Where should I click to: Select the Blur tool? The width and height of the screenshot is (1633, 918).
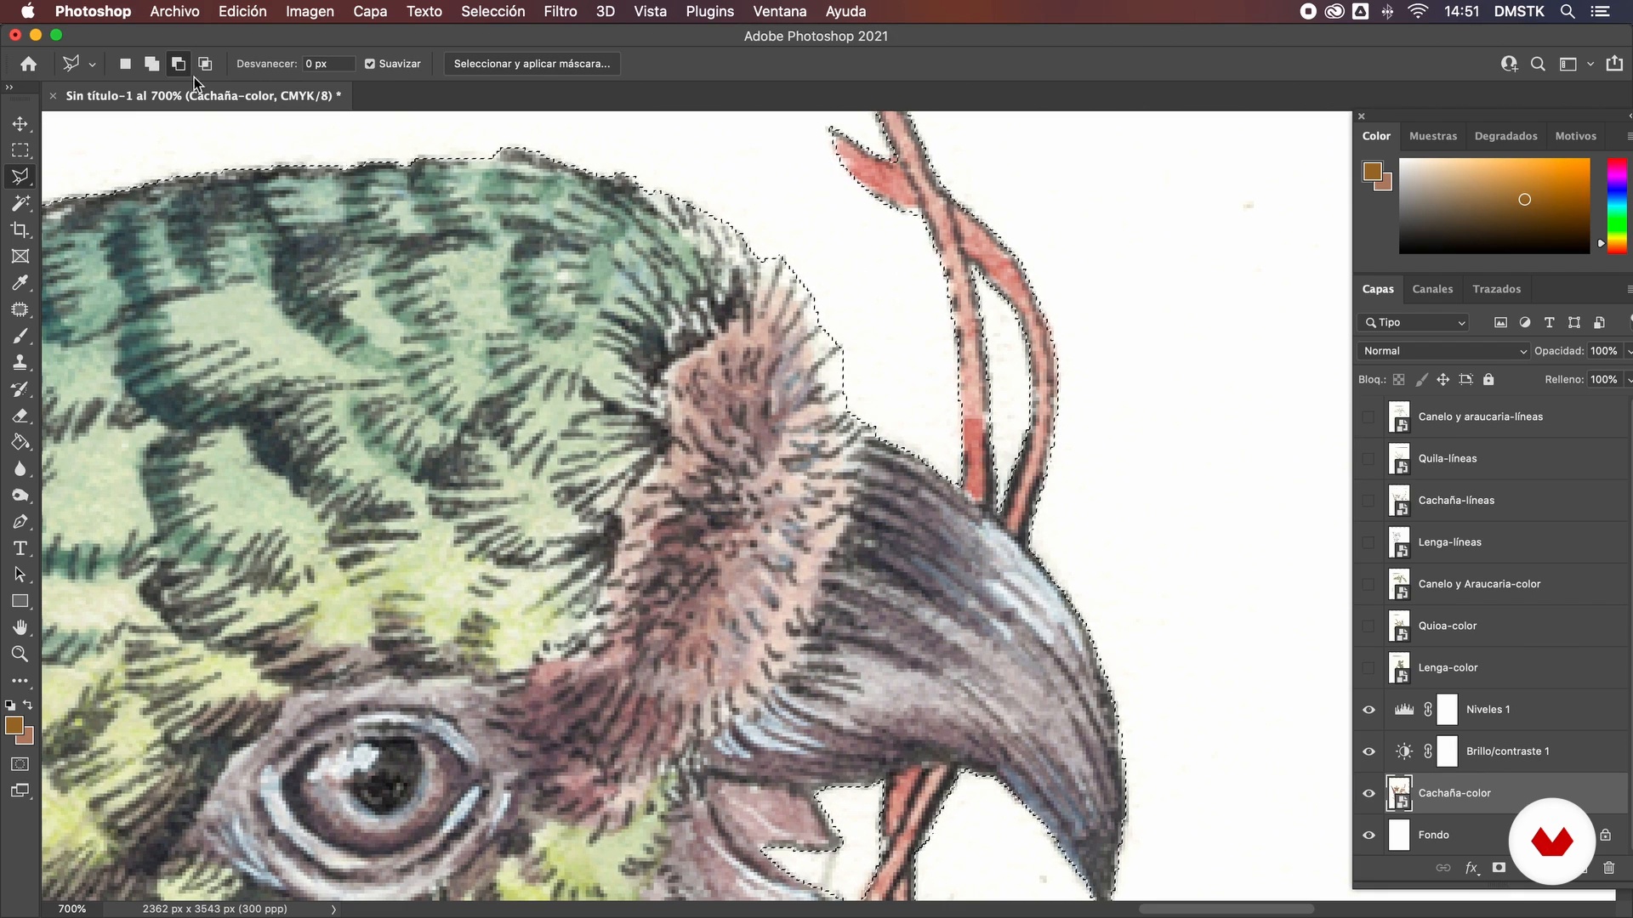[x=20, y=468]
